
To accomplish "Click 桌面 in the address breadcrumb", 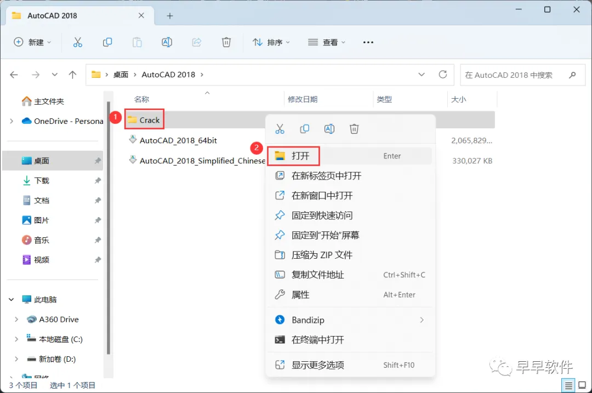I will (121, 75).
